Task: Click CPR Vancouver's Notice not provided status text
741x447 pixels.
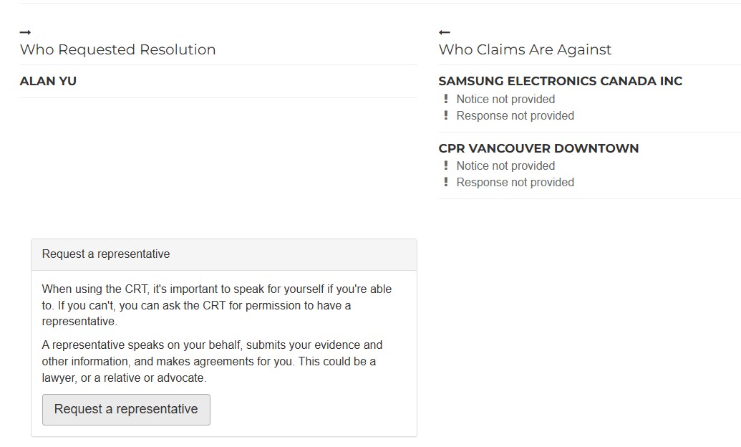Action: (x=505, y=165)
